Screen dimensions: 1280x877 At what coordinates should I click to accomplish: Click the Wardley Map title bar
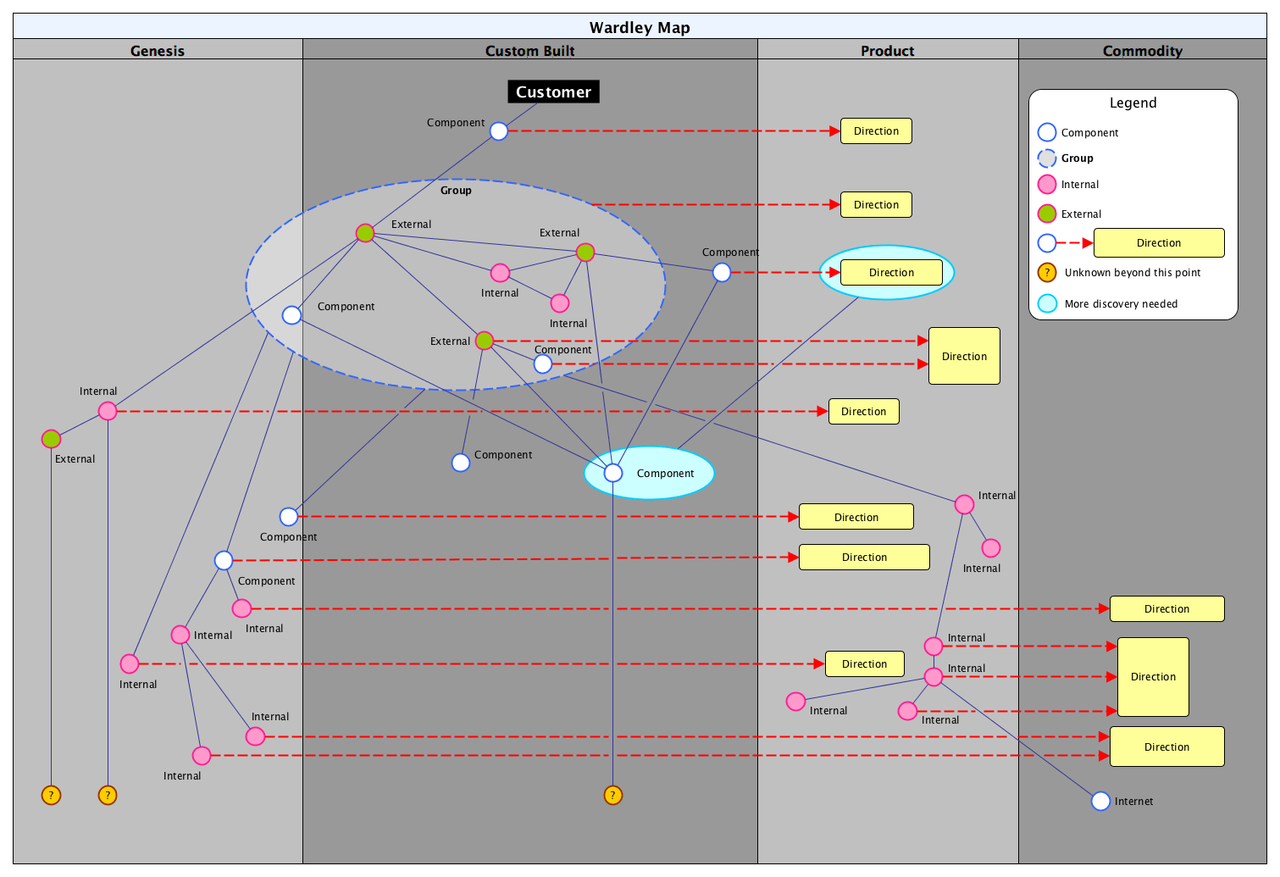click(x=640, y=27)
